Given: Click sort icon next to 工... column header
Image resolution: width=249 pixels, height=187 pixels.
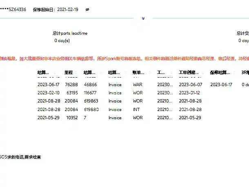Looking at the screenshot, I should 171,73.
